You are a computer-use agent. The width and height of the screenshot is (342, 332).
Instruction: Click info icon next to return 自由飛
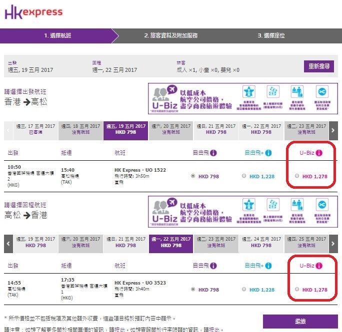pyautogui.click(x=213, y=266)
